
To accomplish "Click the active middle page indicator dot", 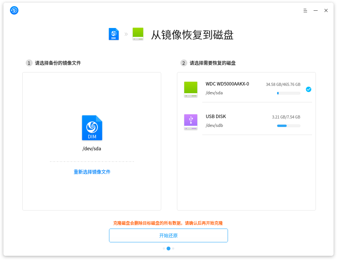I will (x=168, y=248).
